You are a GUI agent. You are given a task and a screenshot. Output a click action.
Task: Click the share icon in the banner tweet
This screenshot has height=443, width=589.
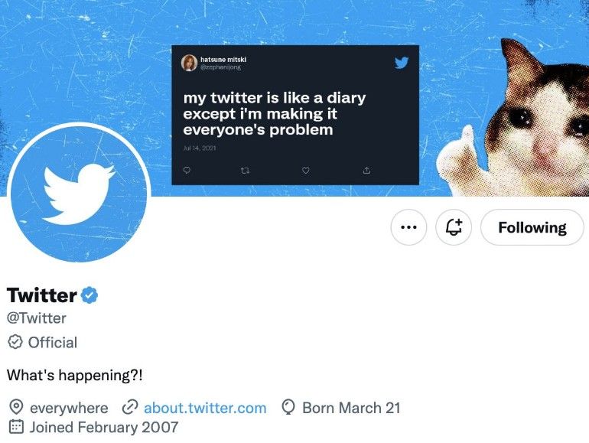pyautogui.click(x=366, y=170)
